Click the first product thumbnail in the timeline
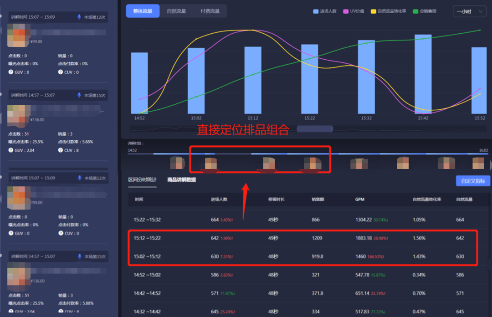 point(177,163)
